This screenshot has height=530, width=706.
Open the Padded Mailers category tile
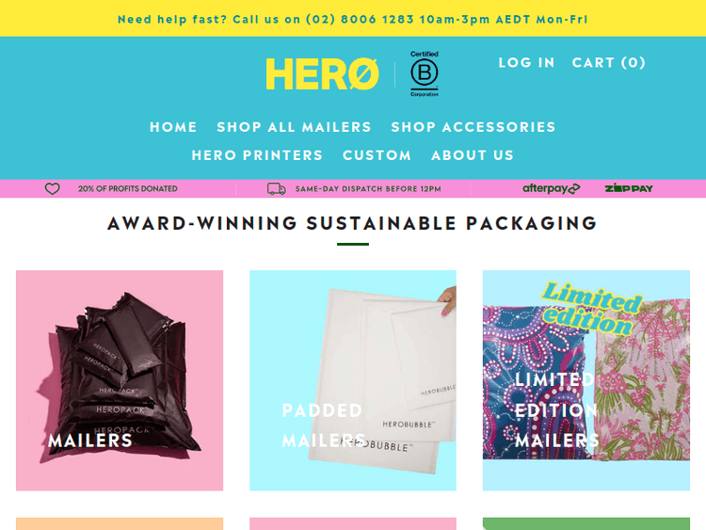click(353, 380)
